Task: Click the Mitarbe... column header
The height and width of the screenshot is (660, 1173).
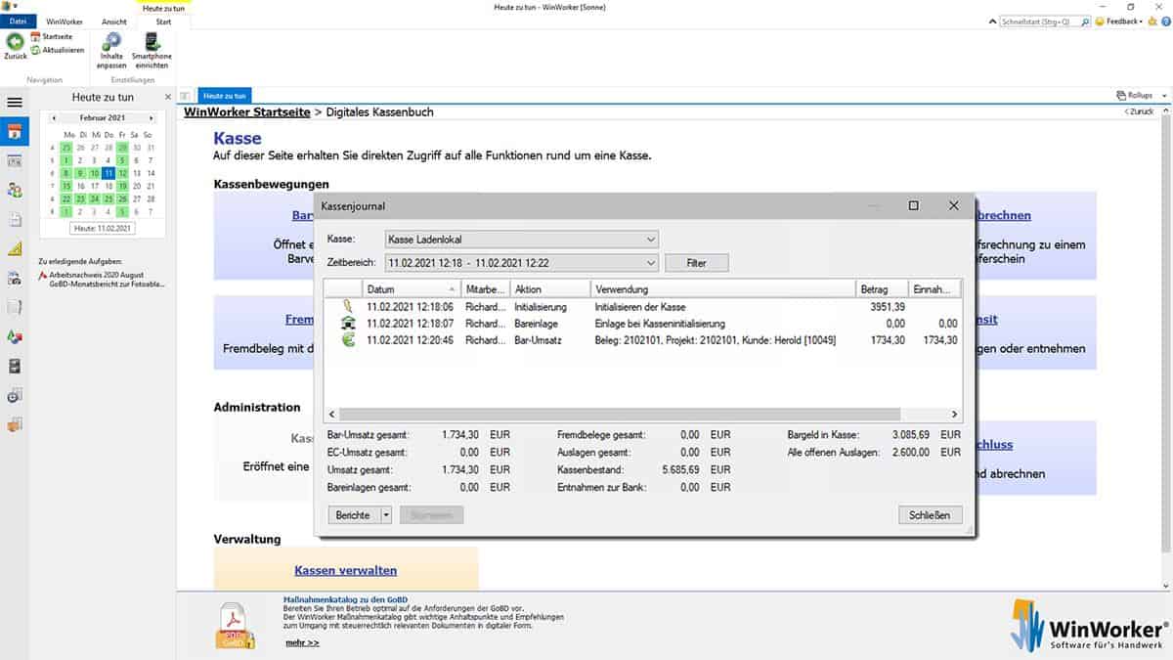Action: [484, 289]
